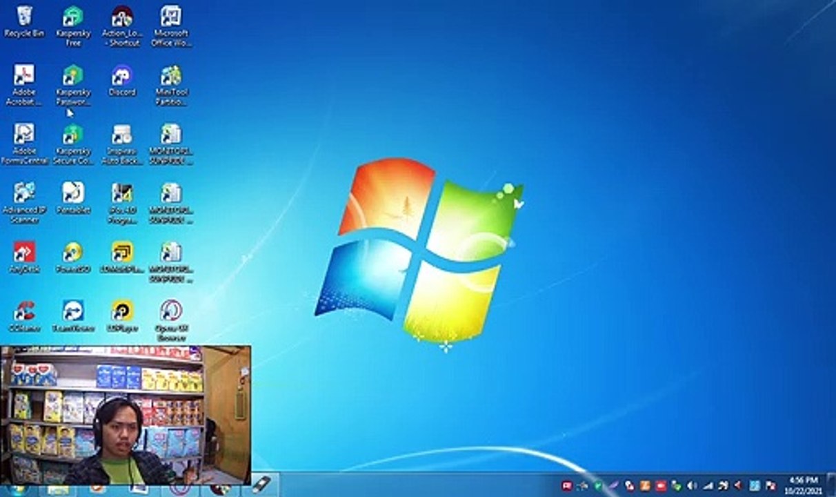Select the Adobe FormsCentral icon
836x497 pixels.
pos(24,144)
